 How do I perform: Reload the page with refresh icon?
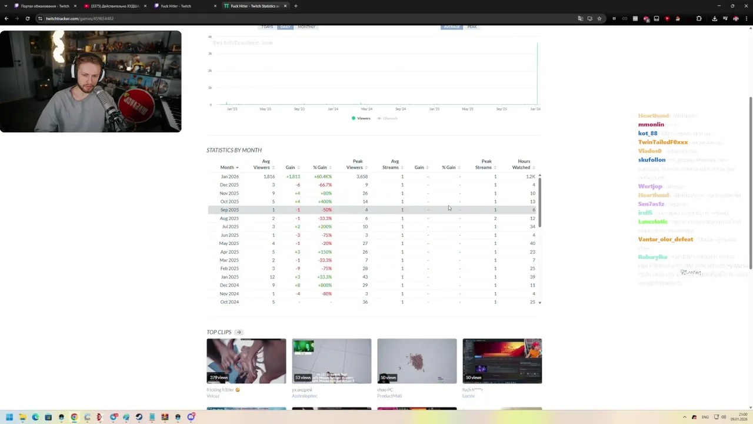coord(27,18)
